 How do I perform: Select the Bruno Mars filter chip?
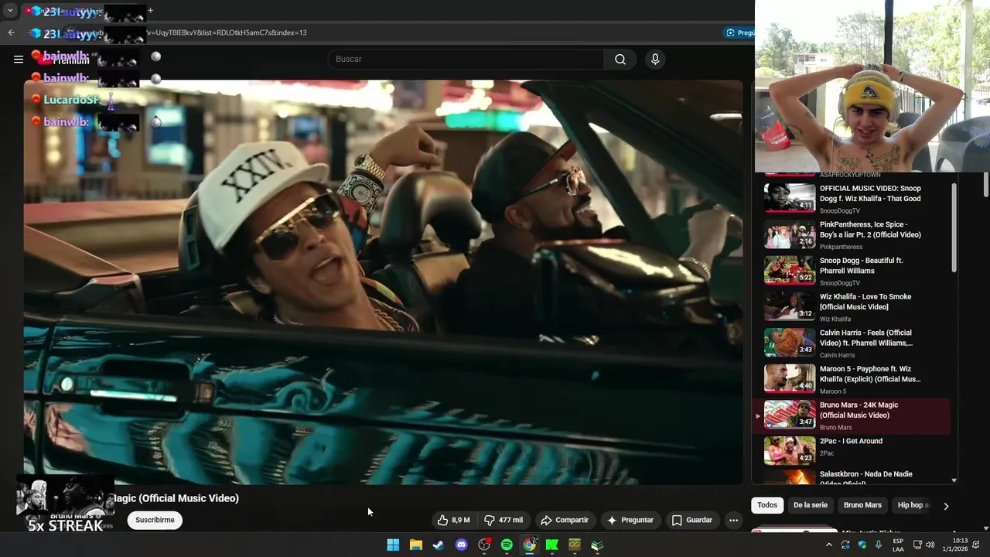tap(862, 505)
